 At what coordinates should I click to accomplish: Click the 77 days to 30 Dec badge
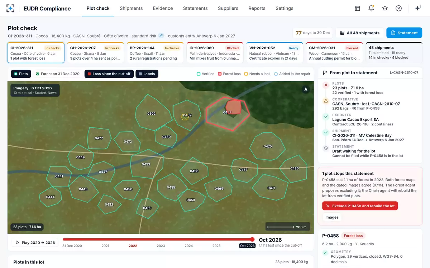313,33
